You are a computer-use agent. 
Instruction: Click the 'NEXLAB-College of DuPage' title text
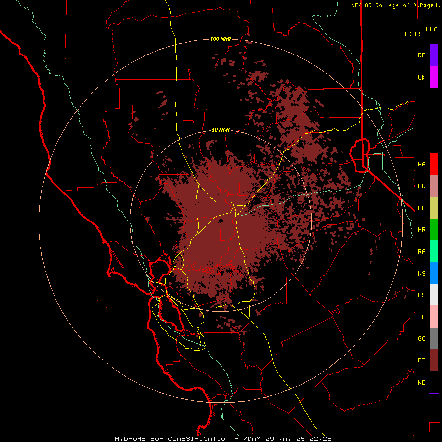pos(392,5)
